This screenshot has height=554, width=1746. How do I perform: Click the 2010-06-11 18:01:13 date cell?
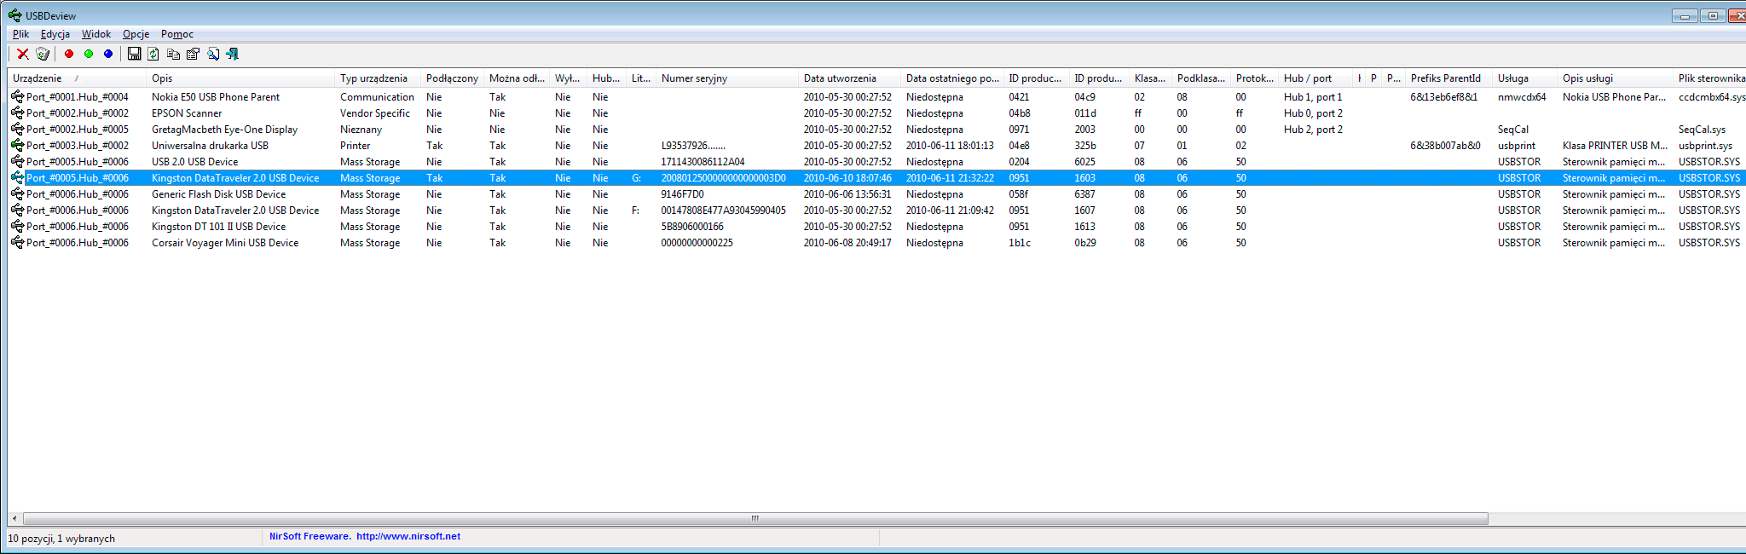tap(950, 146)
